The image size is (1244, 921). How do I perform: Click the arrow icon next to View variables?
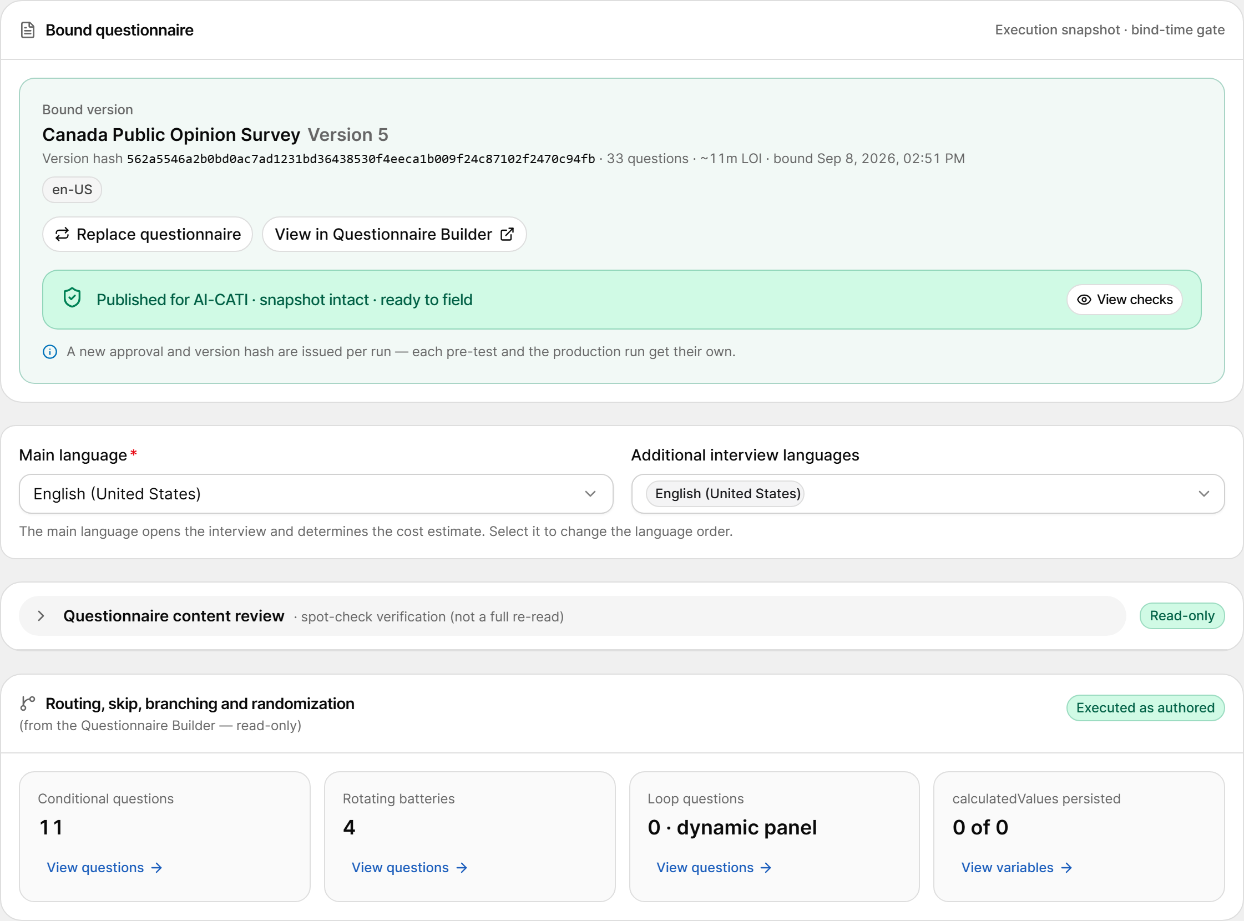click(x=1066, y=868)
